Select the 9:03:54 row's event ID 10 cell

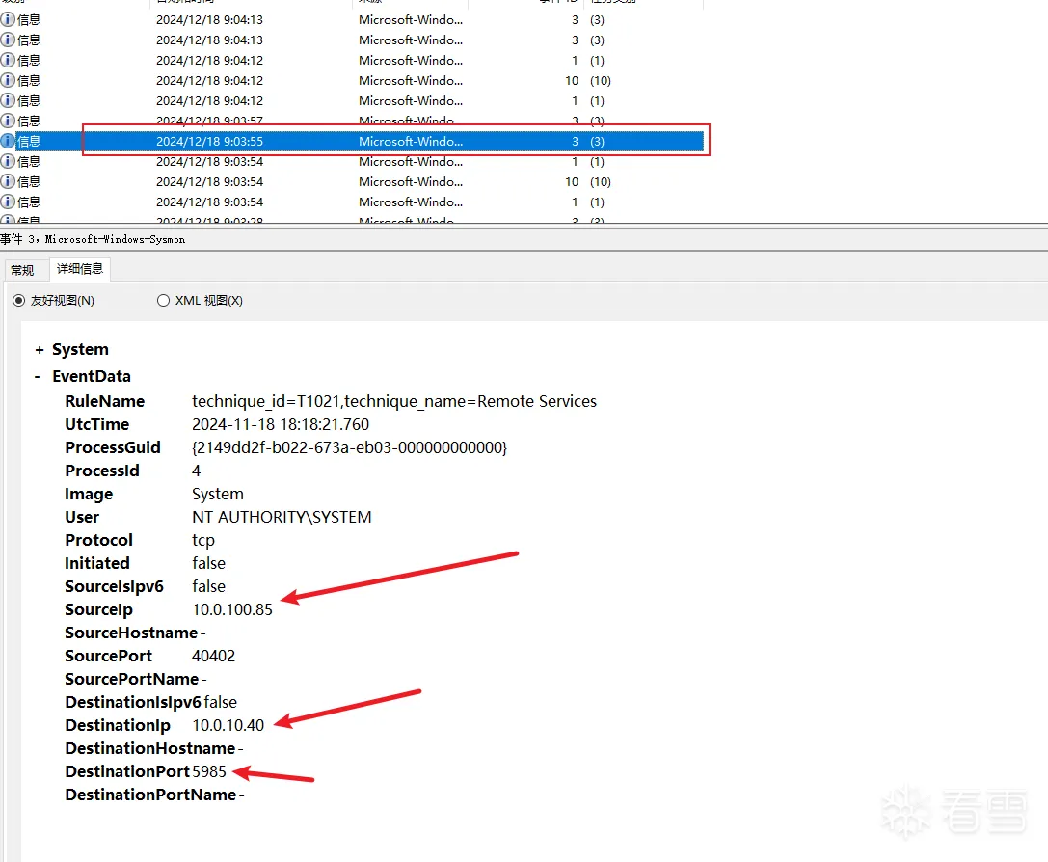tap(572, 182)
